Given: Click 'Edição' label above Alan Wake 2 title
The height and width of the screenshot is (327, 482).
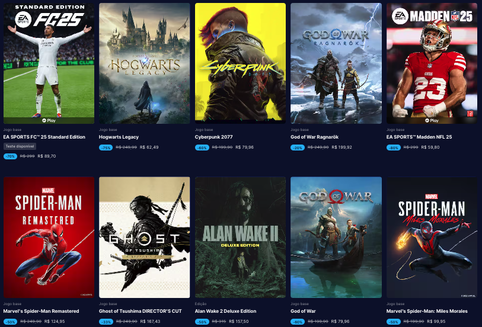Looking at the screenshot, I should pyautogui.click(x=200, y=304).
